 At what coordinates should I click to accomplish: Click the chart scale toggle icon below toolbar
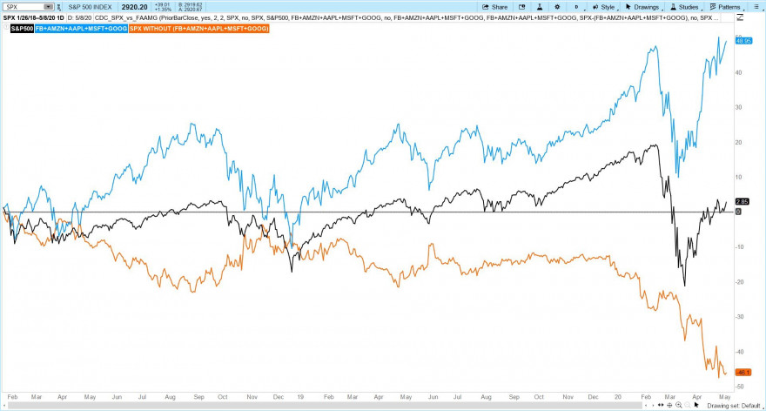coord(740,17)
